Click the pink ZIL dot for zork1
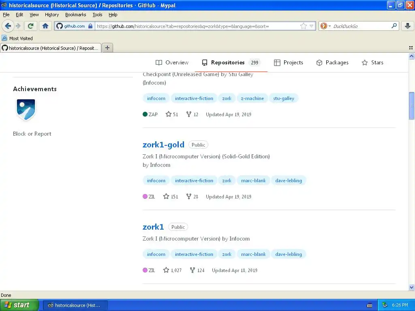415x311 pixels. (145, 270)
